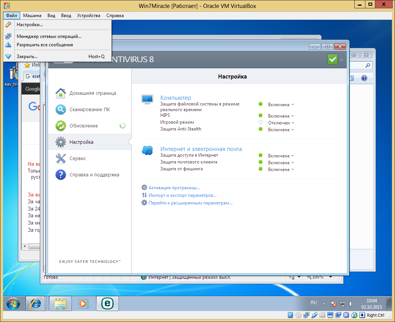The image size is (395, 322).
Task: Click the VirtualBox mouse integration indicator
Action: pyautogui.click(x=354, y=315)
